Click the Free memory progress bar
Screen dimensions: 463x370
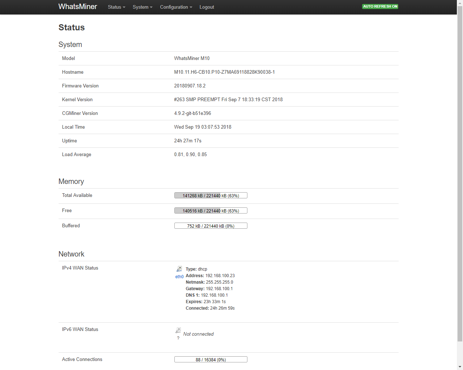pyautogui.click(x=211, y=211)
